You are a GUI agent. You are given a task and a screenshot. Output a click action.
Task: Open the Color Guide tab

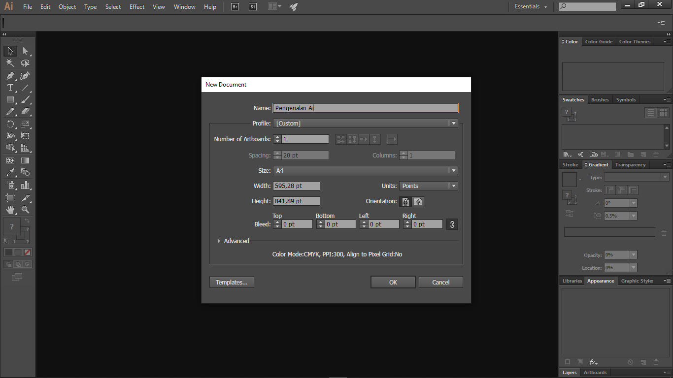click(599, 42)
